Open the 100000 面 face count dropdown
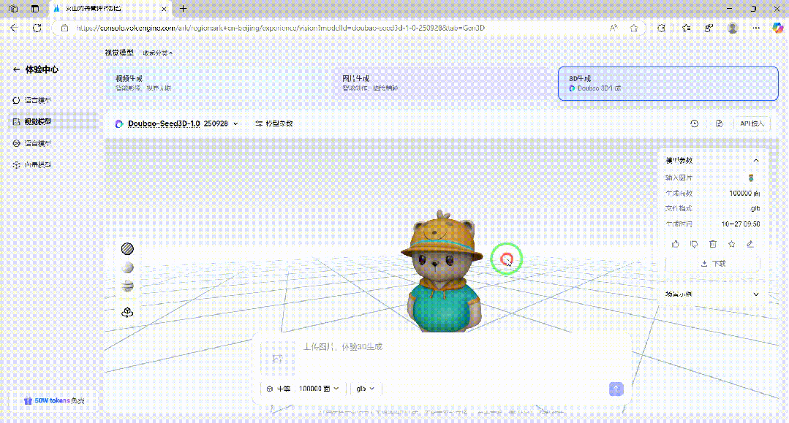 point(319,389)
